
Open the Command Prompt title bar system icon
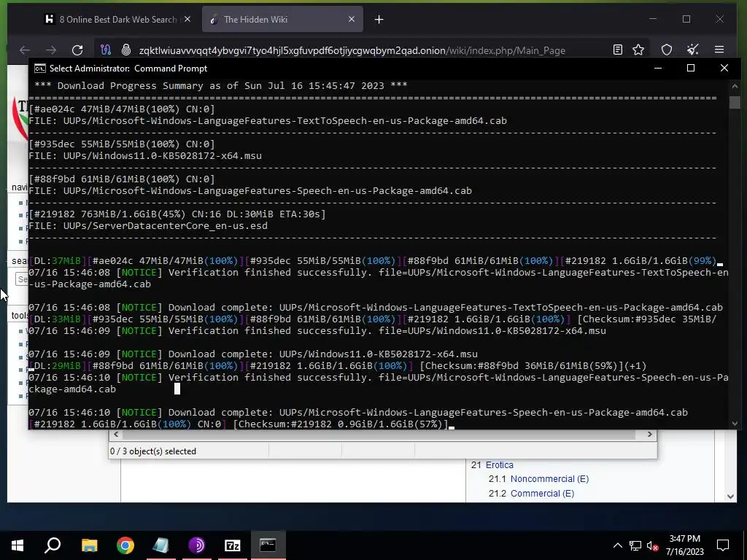(40, 68)
